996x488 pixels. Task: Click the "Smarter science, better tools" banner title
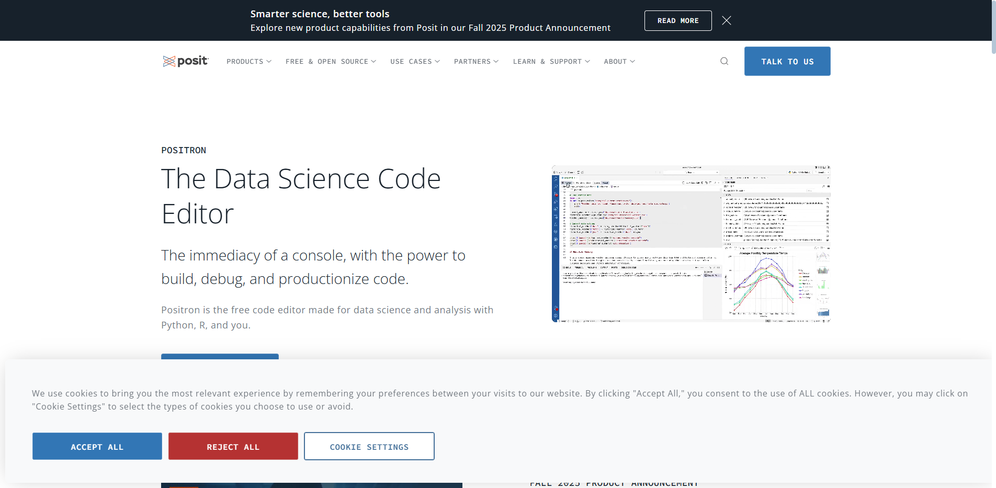pos(320,14)
